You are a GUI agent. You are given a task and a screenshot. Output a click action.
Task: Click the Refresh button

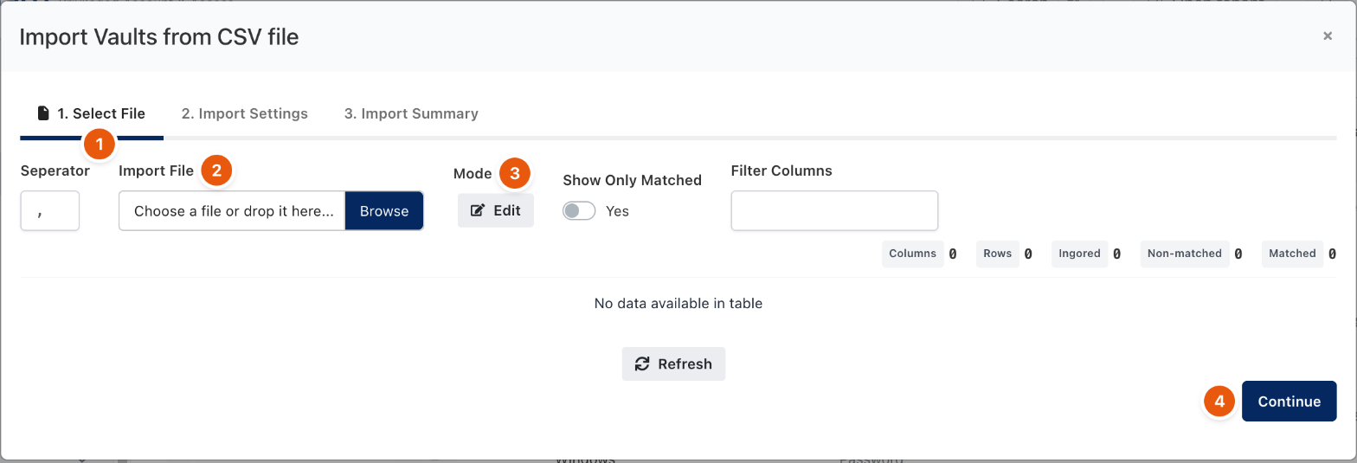click(x=673, y=364)
